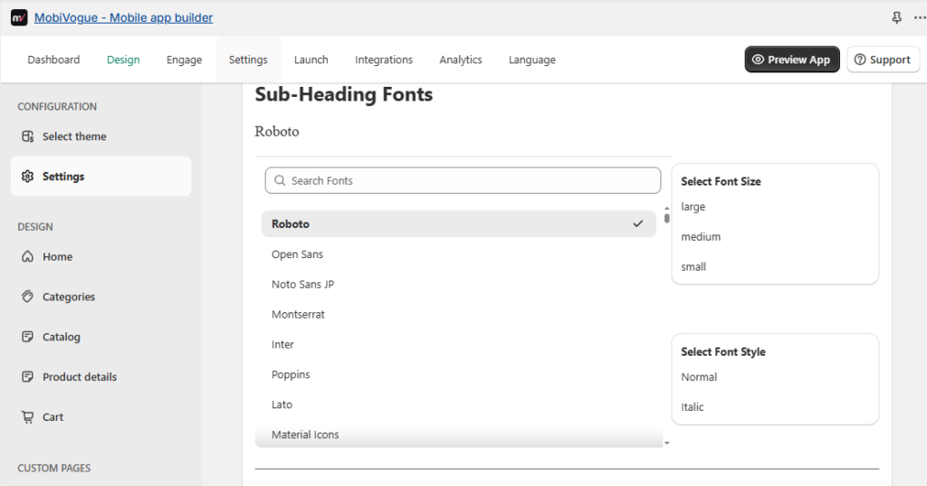Open Catalog design page label

pos(62,337)
